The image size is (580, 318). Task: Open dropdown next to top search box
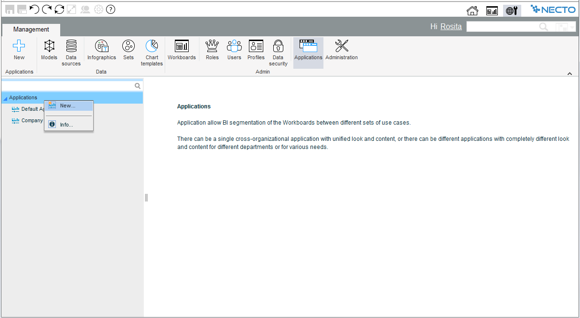click(572, 27)
